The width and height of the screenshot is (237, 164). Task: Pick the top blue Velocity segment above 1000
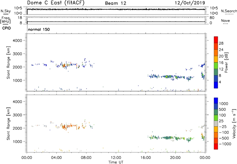[x=216, y=101]
